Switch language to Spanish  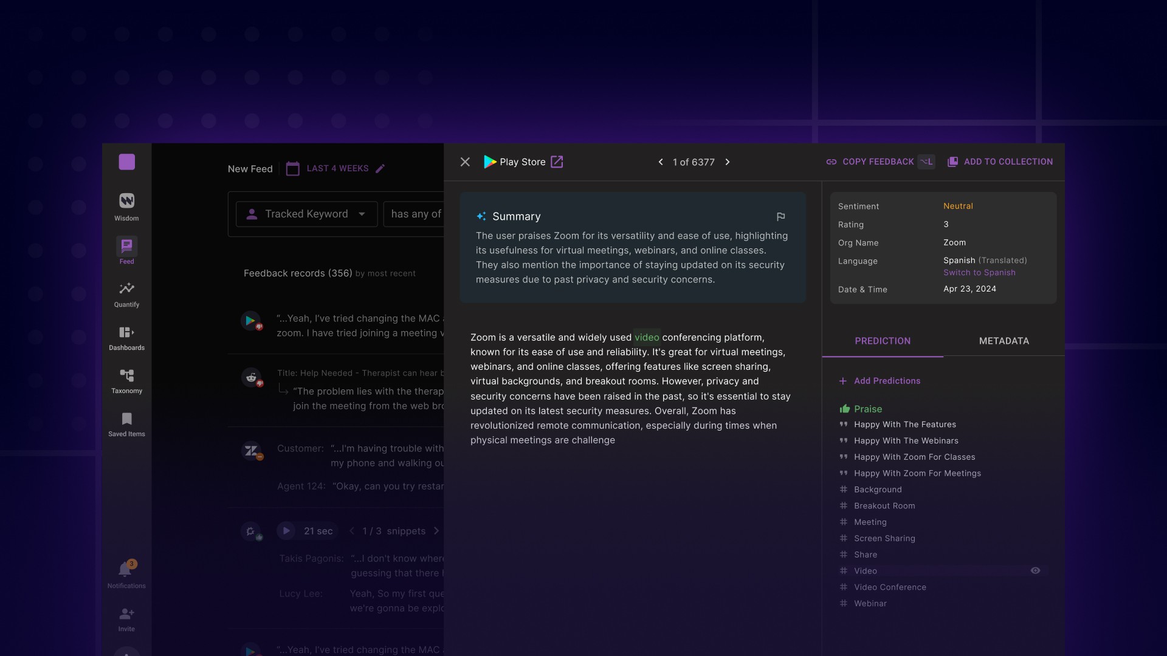pyautogui.click(x=979, y=273)
